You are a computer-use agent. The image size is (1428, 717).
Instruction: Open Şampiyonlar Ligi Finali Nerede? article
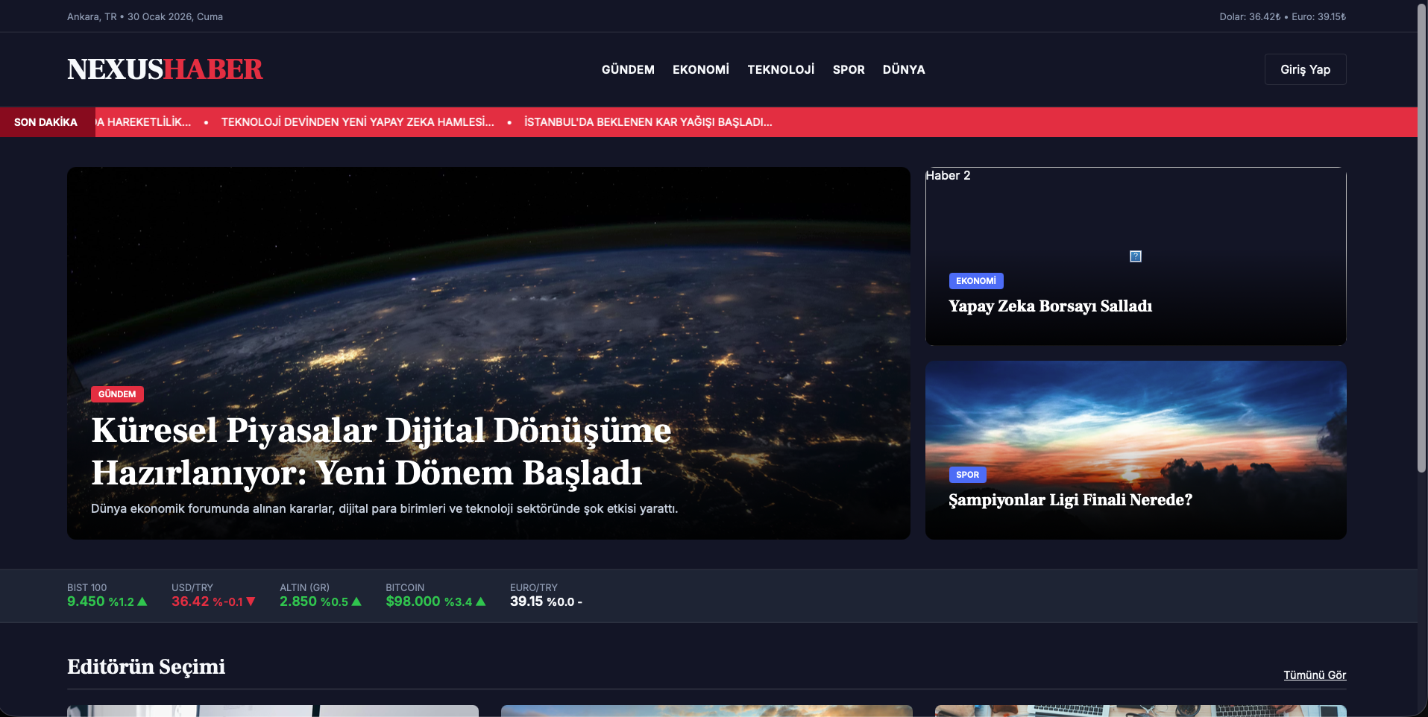click(1070, 500)
